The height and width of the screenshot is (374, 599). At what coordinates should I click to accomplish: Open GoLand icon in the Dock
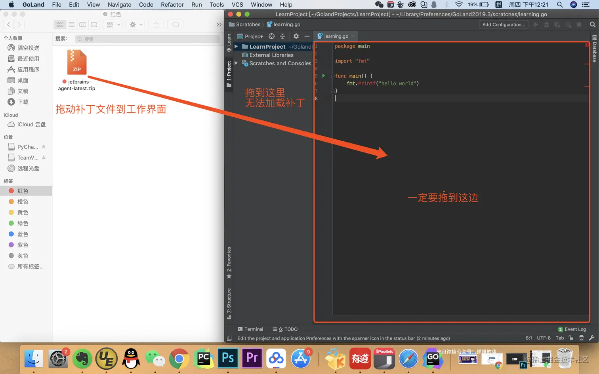tap(433, 358)
